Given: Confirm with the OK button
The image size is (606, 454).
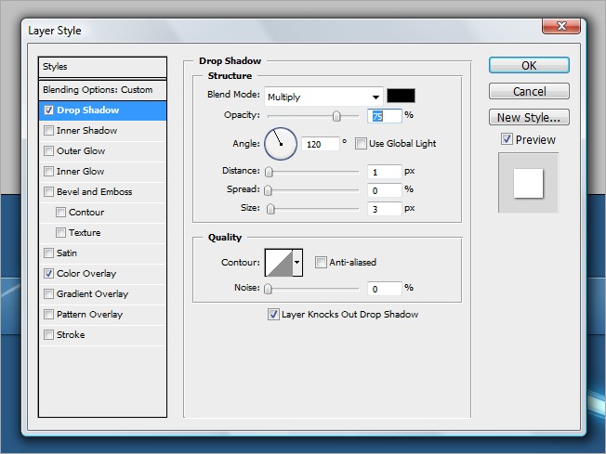Looking at the screenshot, I should coord(529,65).
